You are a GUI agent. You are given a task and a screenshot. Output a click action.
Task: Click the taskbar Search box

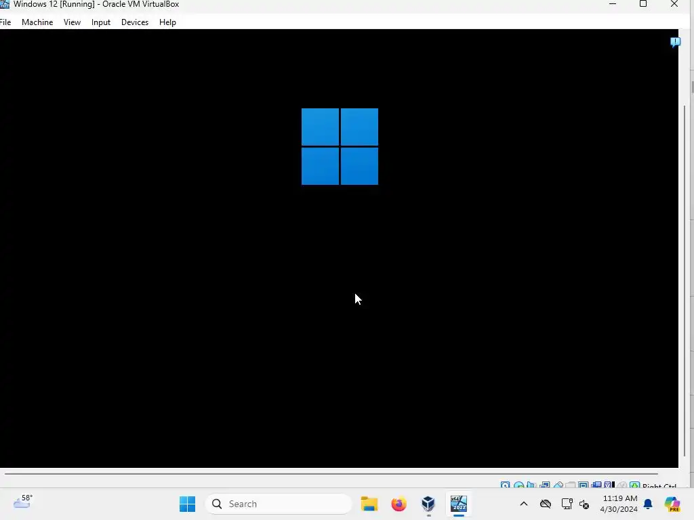tap(279, 504)
